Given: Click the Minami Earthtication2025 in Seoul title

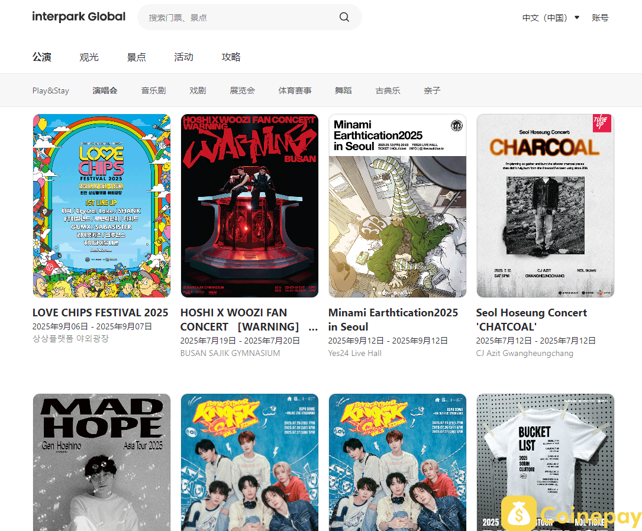Looking at the screenshot, I should coord(393,319).
